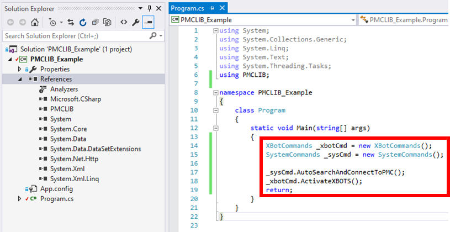450x232 pixels.
Task: Toggle auto-hide pin on Solution Explorer
Action: point(149,8)
